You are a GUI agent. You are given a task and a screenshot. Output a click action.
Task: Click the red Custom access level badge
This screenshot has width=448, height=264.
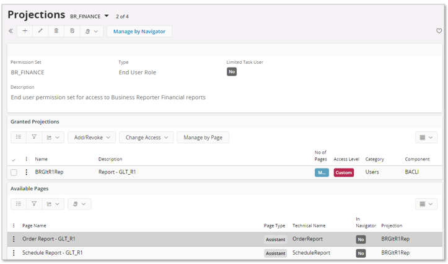343,172
